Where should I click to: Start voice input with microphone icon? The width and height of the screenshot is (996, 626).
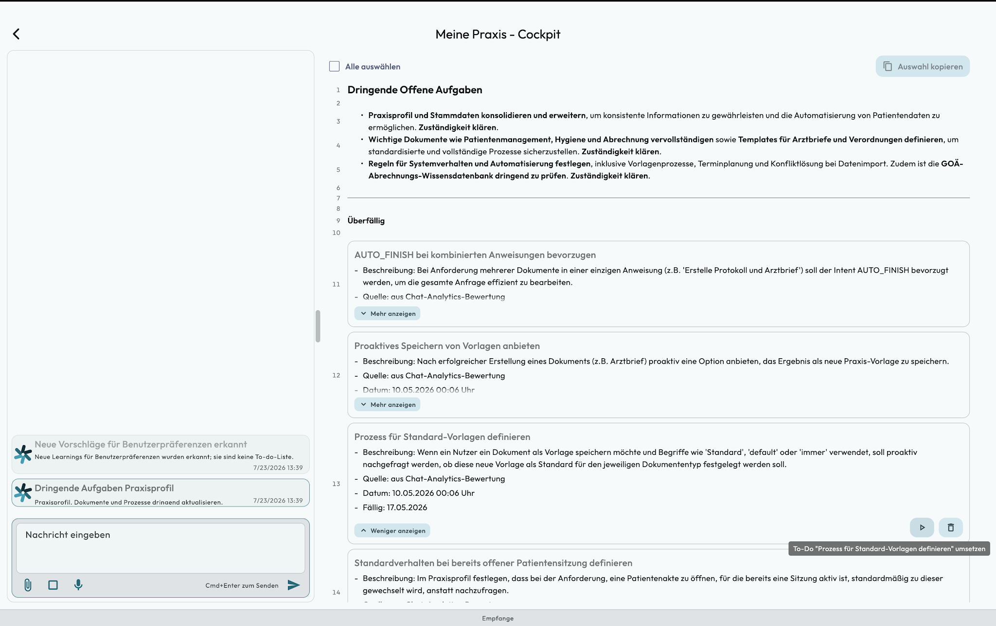click(x=78, y=585)
